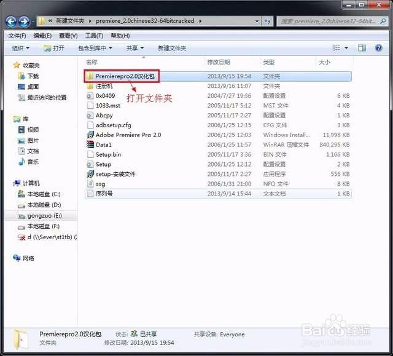This screenshot has height=356, width=393.
Task: Open the 共享 dropdown
Action: (x=135, y=48)
